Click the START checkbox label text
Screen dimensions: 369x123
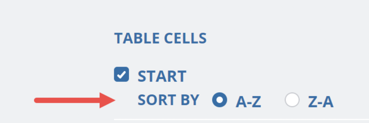click(x=162, y=77)
